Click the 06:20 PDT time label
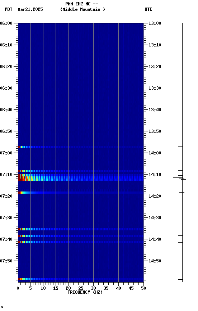Screen dimensions: 198x311 pyautogui.click(x=6, y=67)
